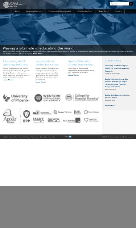Click the Campus Technology source text
The width and height of the screenshot is (136, 228).
click(112, 74)
